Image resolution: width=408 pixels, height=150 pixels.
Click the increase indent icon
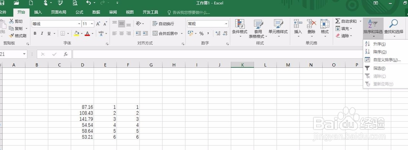tap(146, 33)
